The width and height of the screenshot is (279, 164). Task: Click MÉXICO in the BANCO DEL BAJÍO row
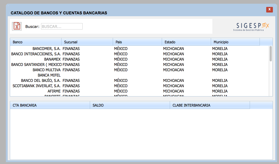click(121, 81)
